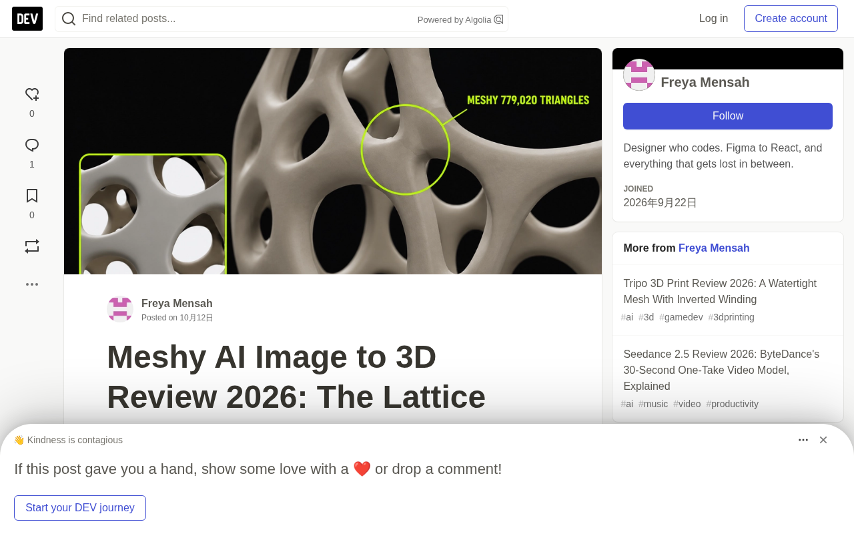Viewport: 854px width, 534px height.
Task: Jump to comments via speech bubble icon
Action: pyautogui.click(x=32, y=146)
